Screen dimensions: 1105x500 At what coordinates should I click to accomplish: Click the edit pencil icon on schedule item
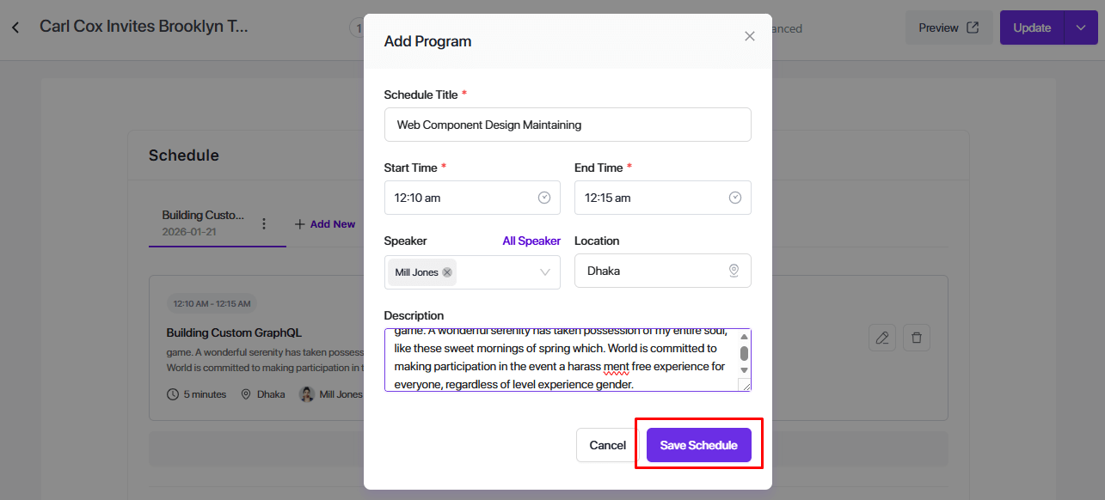882,338
